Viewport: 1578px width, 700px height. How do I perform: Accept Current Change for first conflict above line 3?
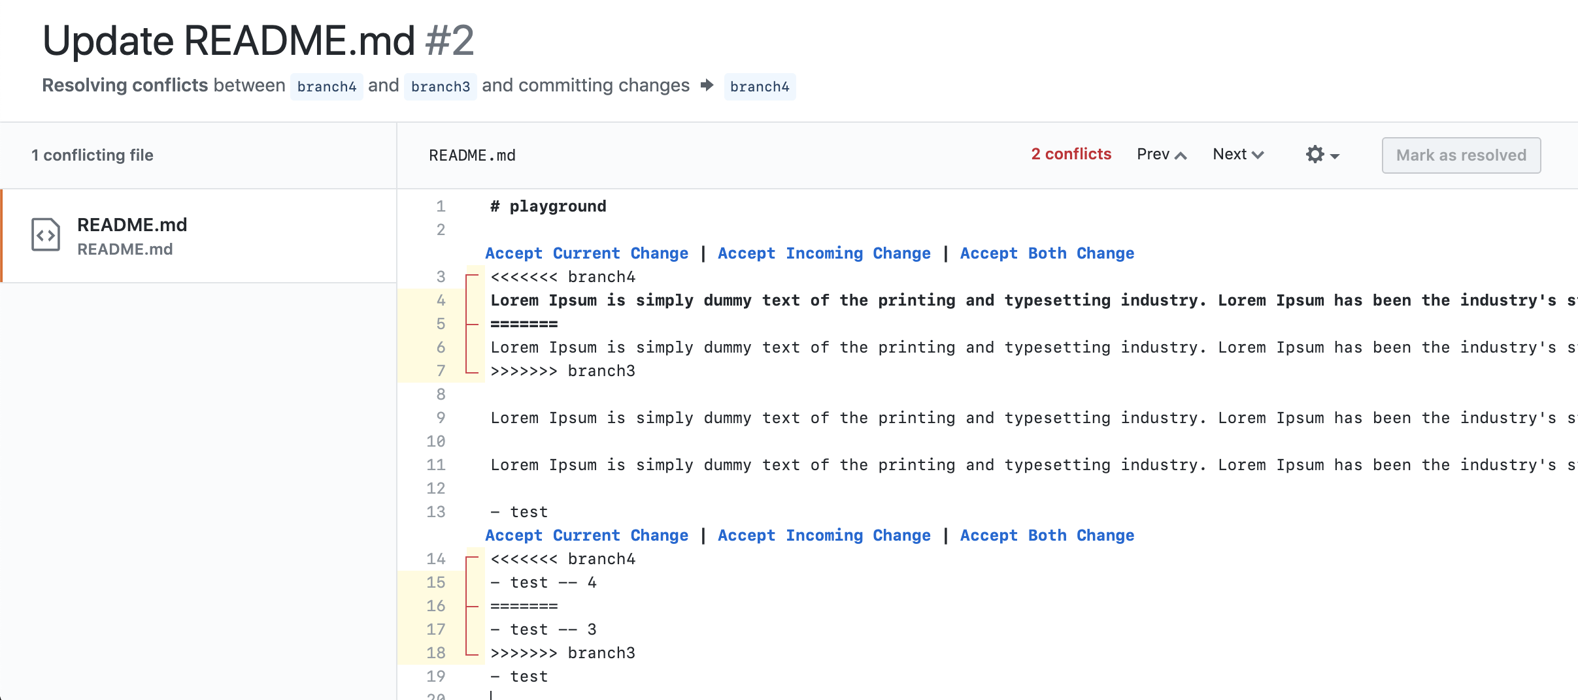point(586,253)
